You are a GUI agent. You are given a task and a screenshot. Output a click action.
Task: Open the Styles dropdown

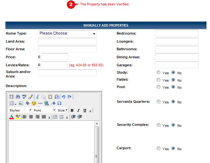click(x=20, y=110)
